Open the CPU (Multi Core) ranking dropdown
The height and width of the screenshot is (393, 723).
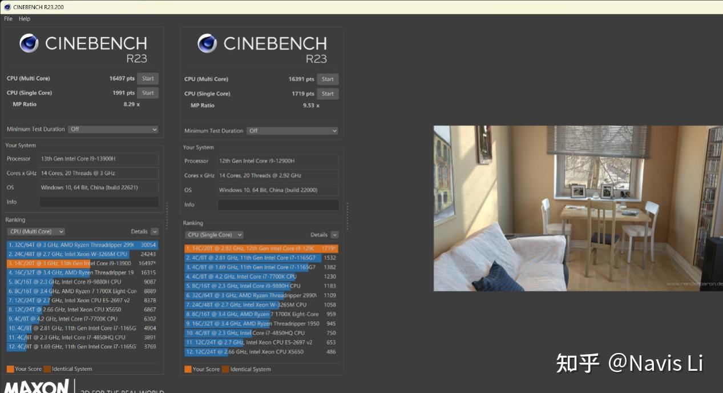coord(36,231)
